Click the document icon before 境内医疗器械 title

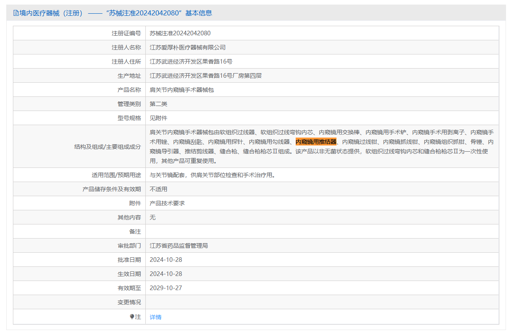point(16,13)
